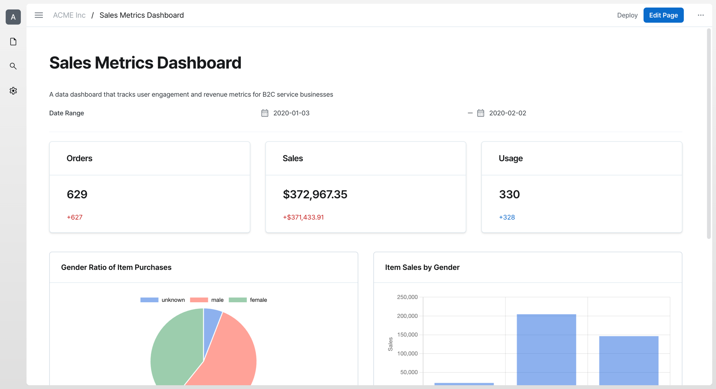Go to ACME Inc breadcrumb link
Viewport: 716px width, 389px height.
point(69,15)
